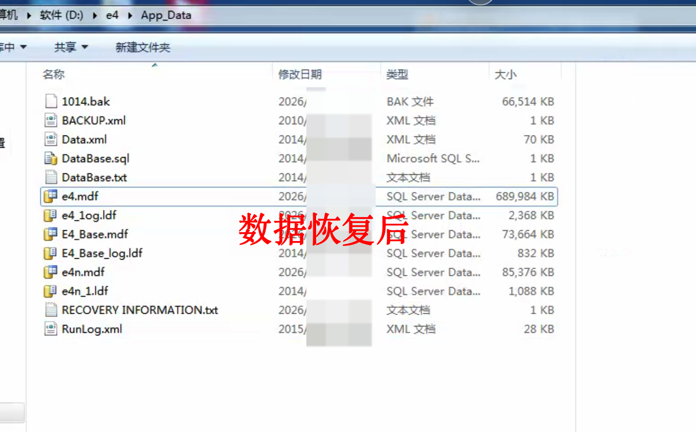Select the e4_1og.ldf log file icon

pos(51,215)
